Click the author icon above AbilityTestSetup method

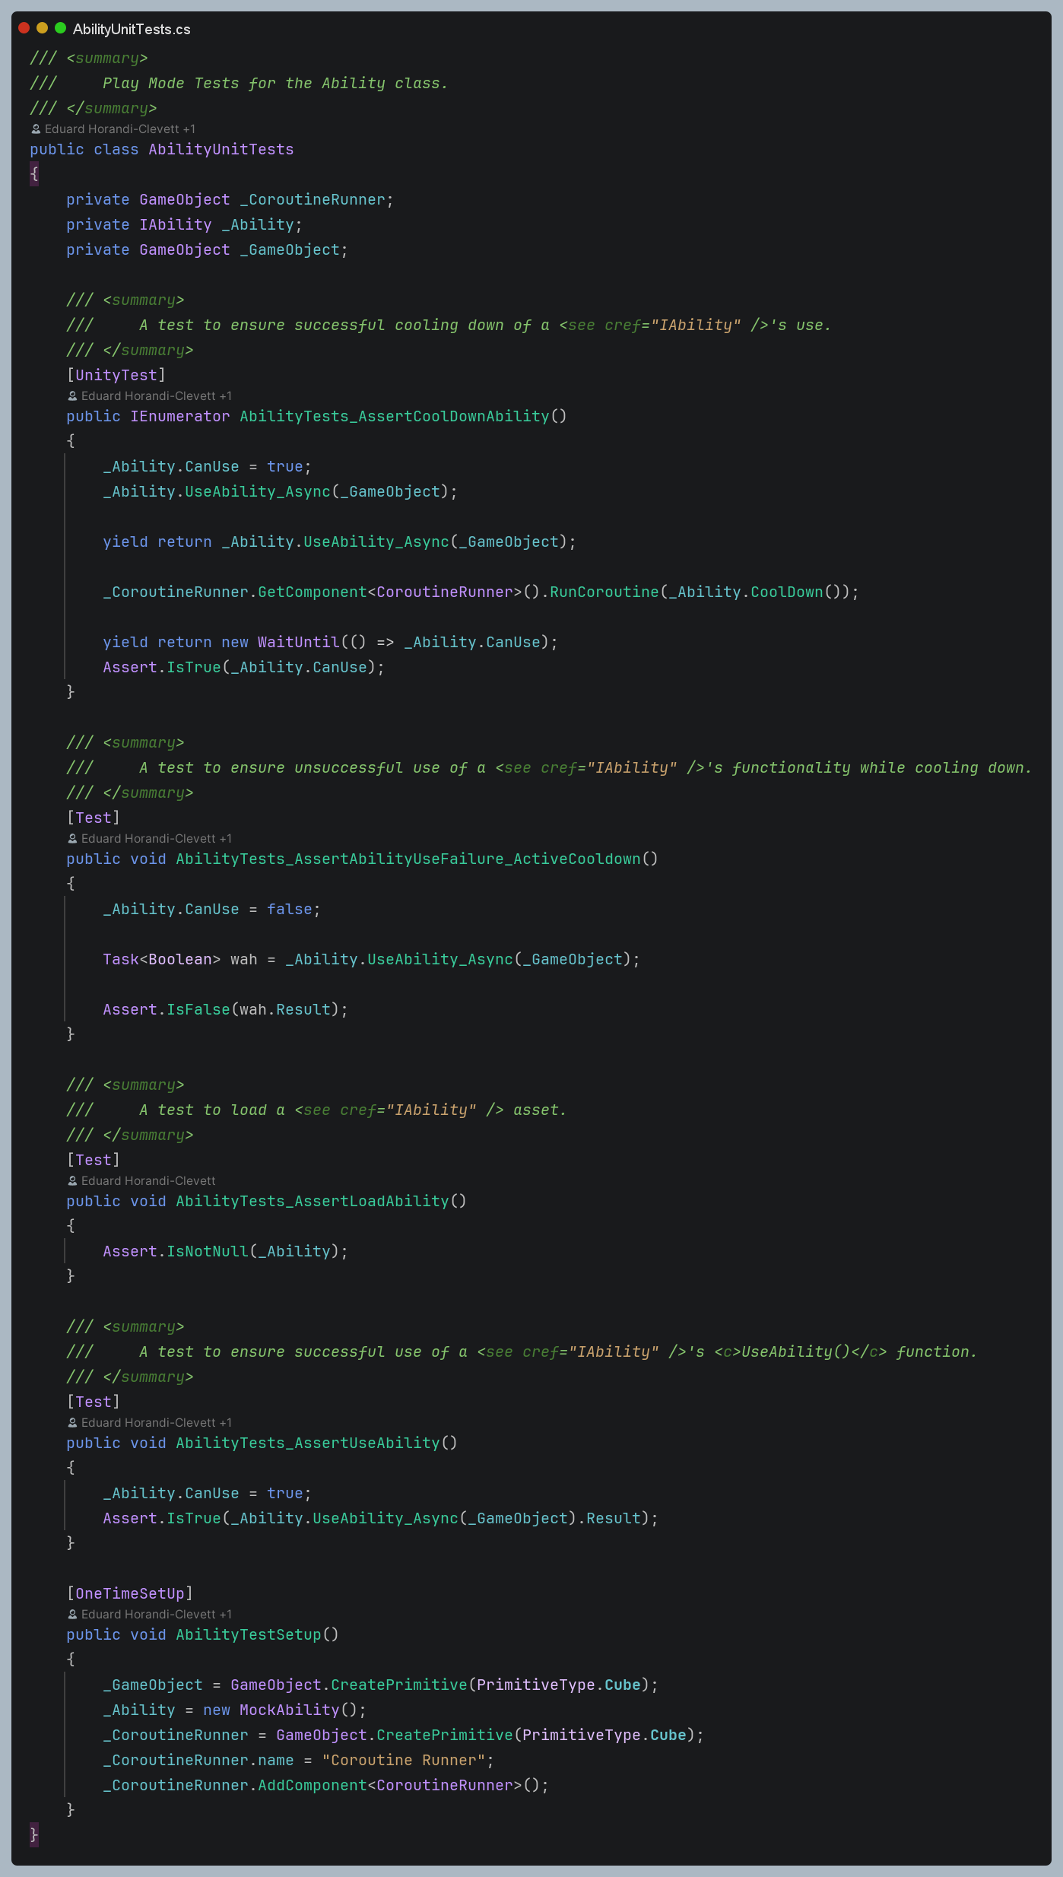click(x=72, y=1615)
